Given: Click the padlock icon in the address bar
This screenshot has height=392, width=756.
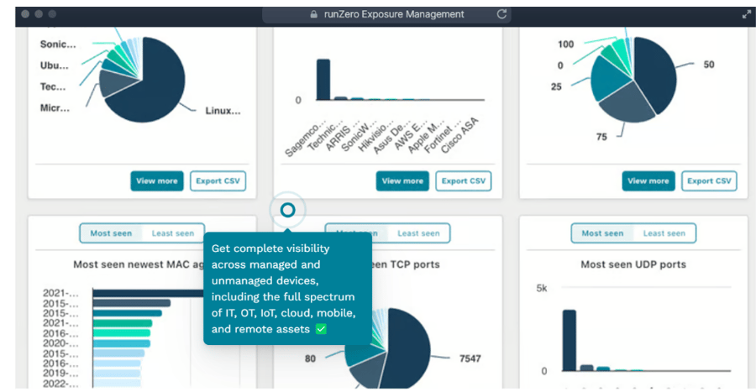Looking at the screenshot, I should (x=314, y=14).
